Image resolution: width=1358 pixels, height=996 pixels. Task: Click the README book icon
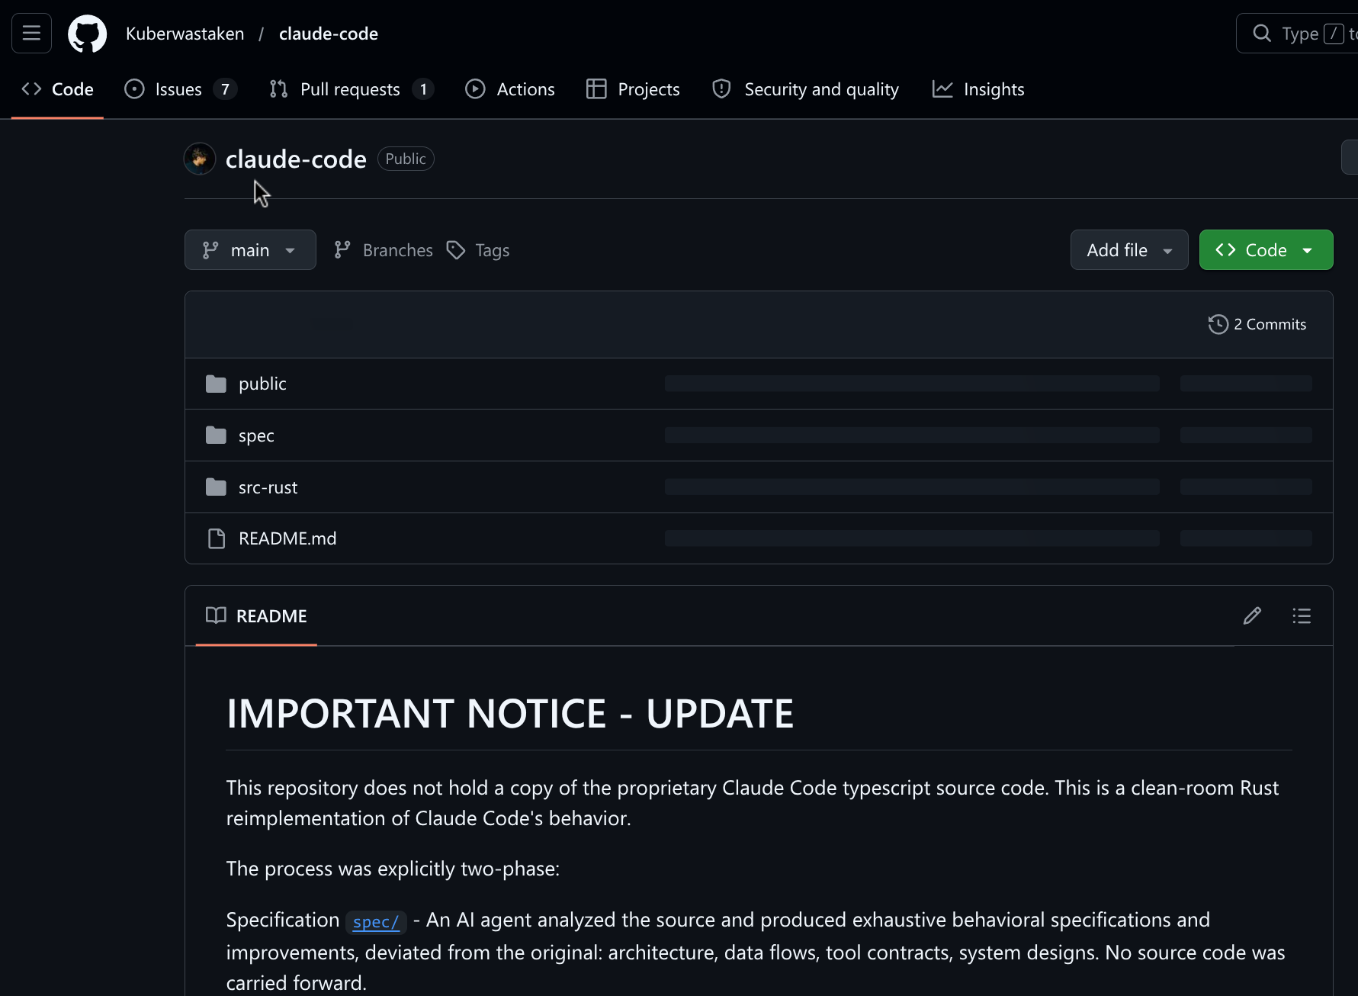click(216, 615)
